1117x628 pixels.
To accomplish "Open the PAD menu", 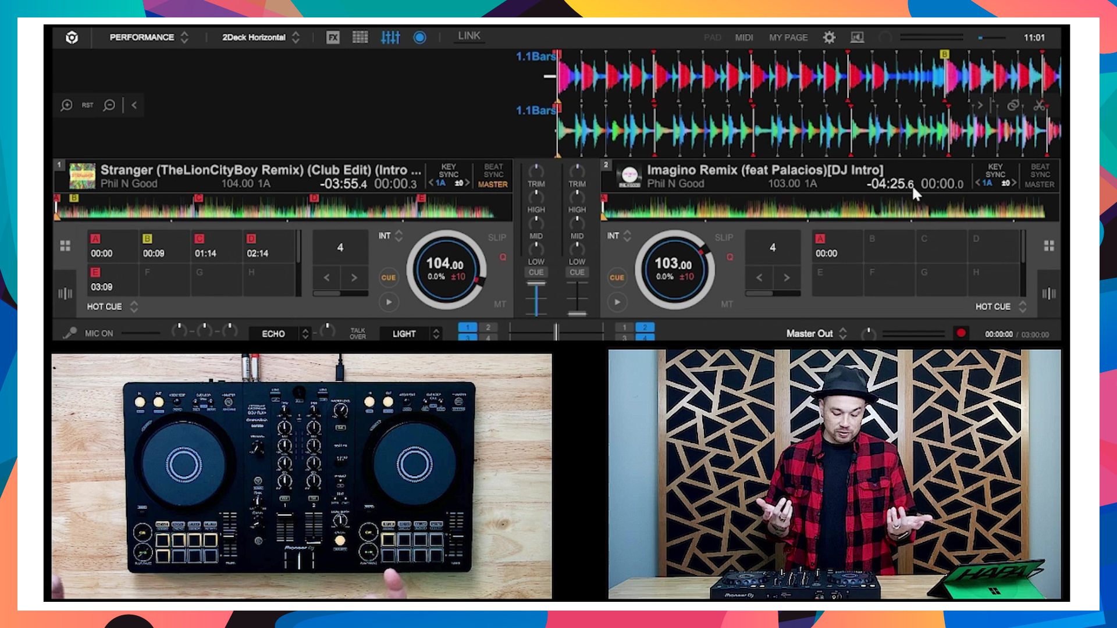I will click(x=712, y=38).
